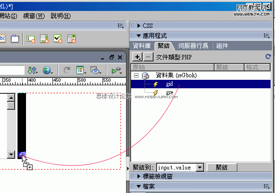Open the 網站(S) menu

(8, 16)
